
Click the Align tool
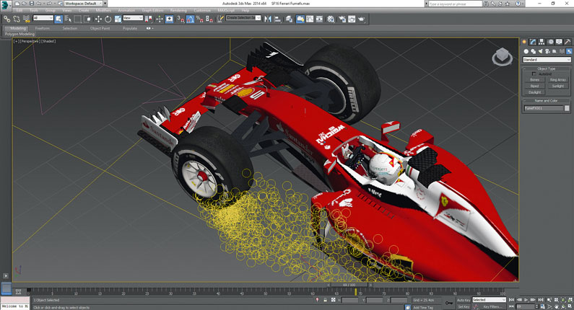click(277, 19)
